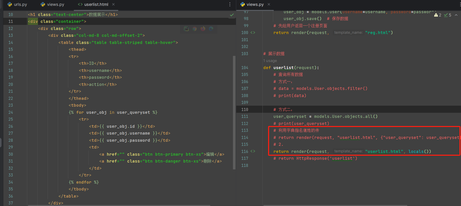The height and width of the screenshot is (206, 461).
Task: Click the btn-danger 删除 anchor line
Action: [x=161, y=161]
